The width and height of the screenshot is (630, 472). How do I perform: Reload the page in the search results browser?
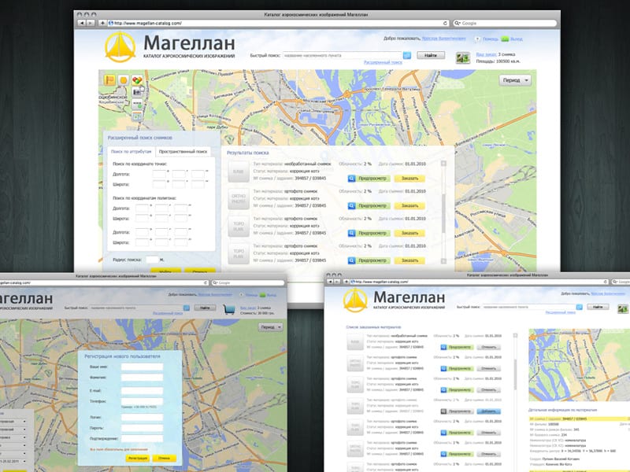(445, 24)
